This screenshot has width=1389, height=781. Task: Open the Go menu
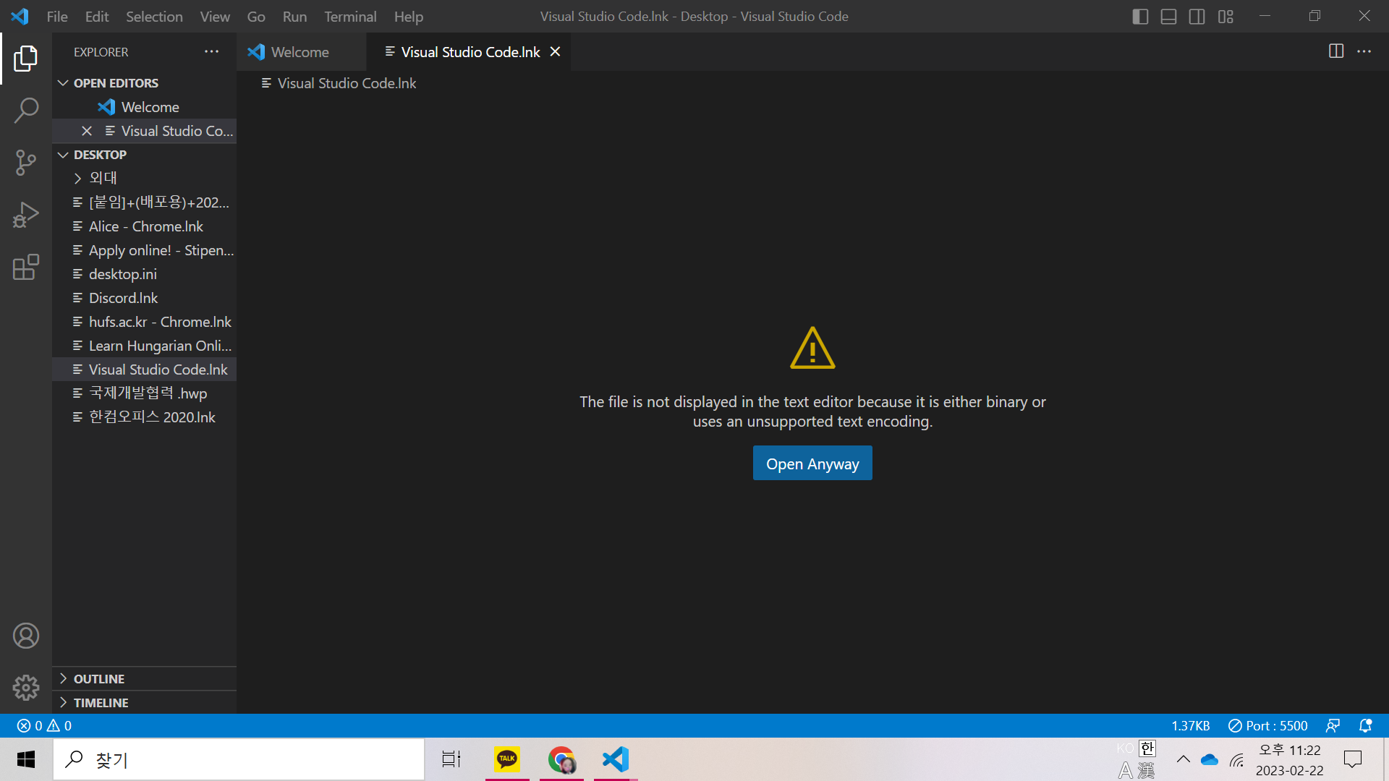[x=256, y=16]
